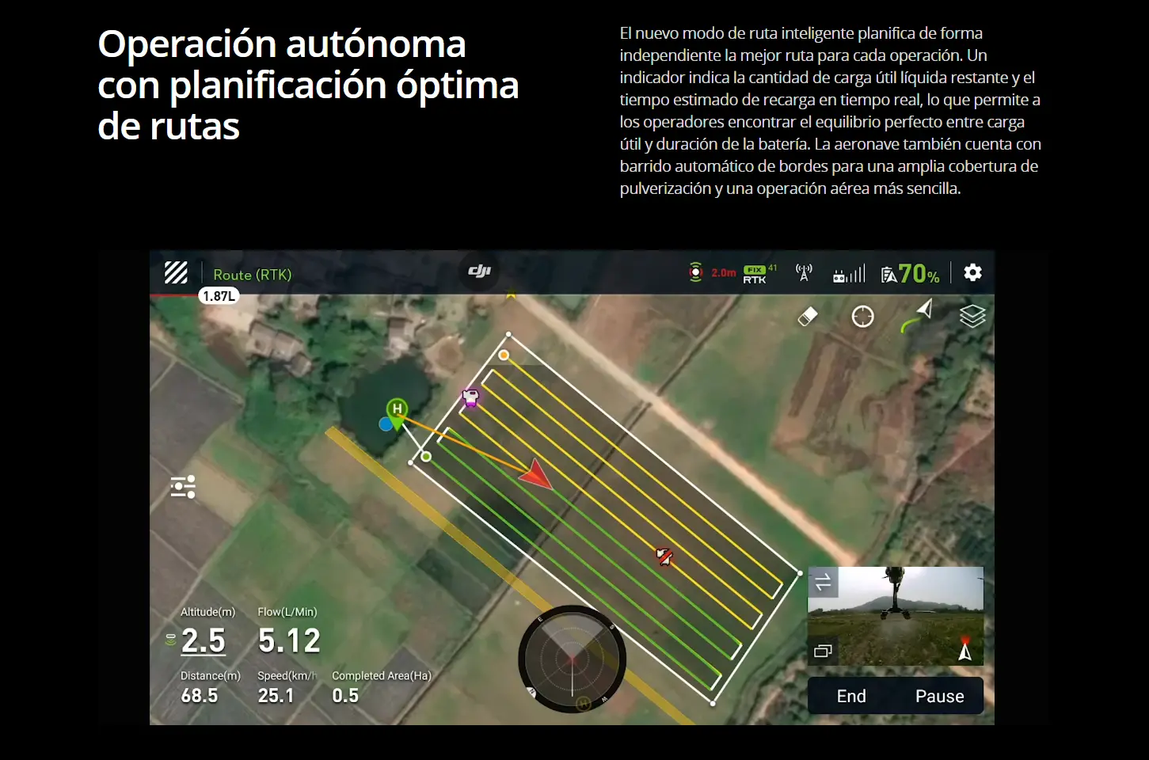Tap the remote controller signal icon
1149x760 pixels.
click(x=848, y=274)
